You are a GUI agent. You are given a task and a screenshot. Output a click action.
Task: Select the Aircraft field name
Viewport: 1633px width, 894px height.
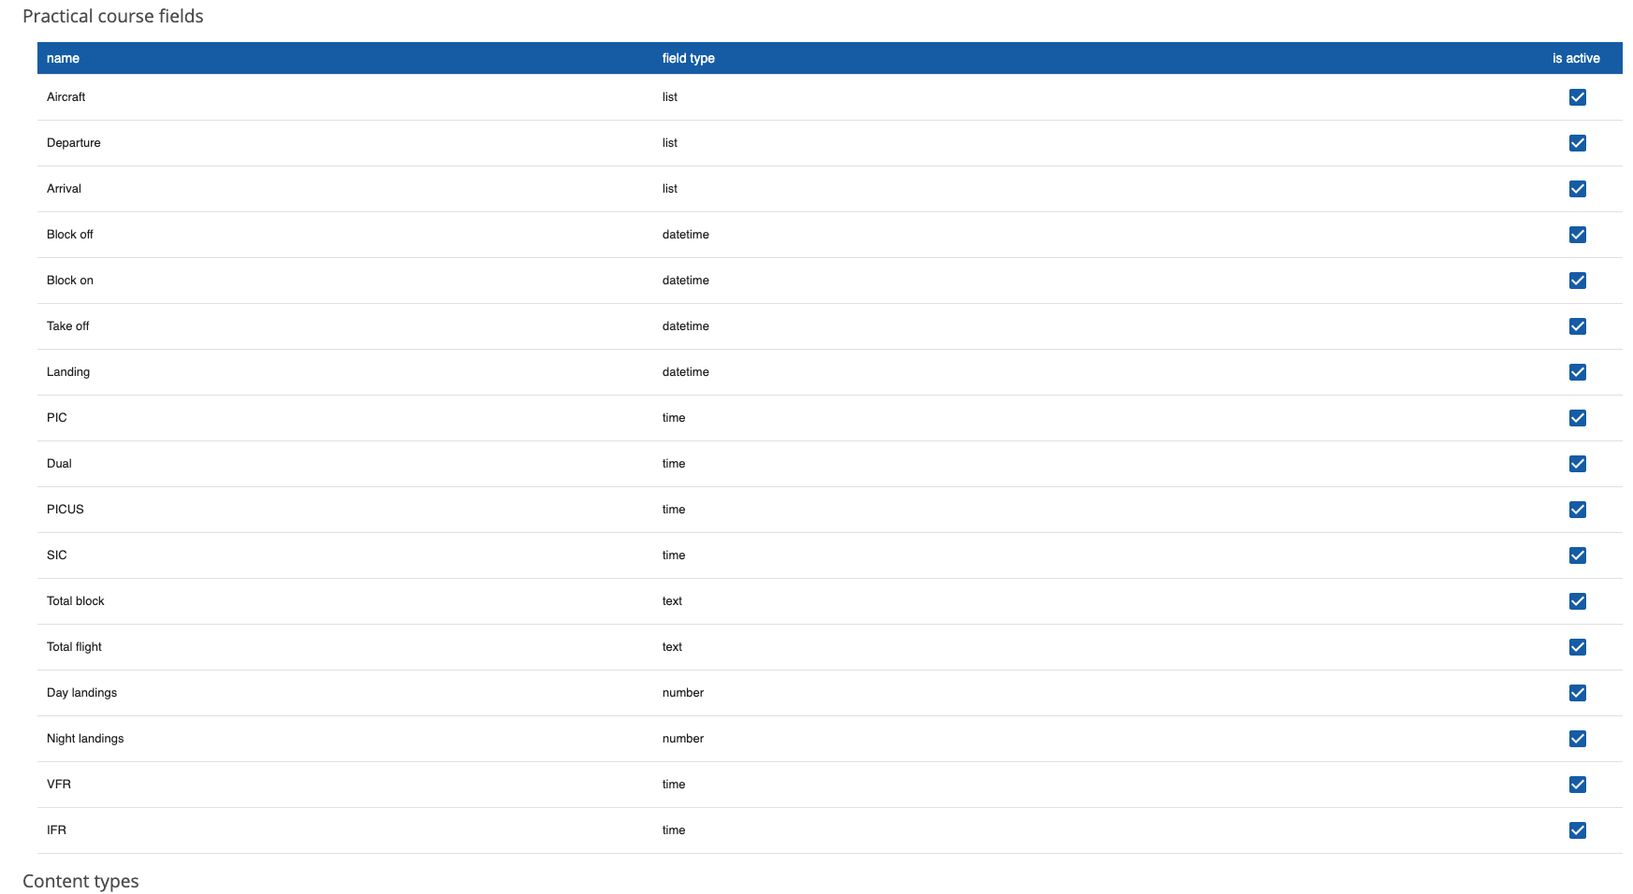(x=66, y=97)
